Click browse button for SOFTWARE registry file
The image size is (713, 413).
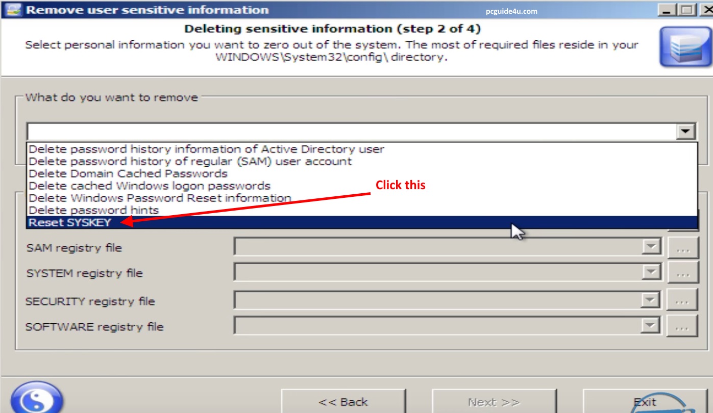click(x=682, y=326)
